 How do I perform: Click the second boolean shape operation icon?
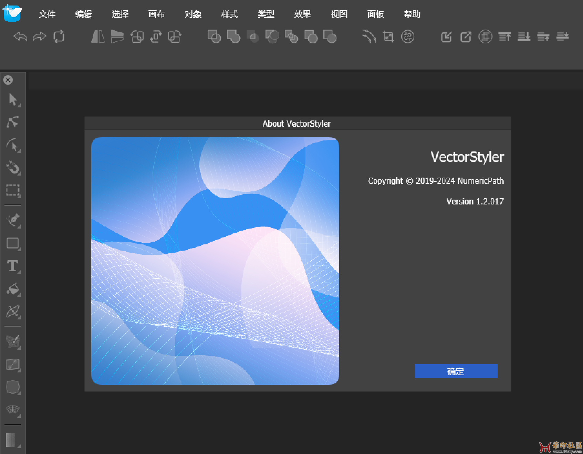point(233,36)
